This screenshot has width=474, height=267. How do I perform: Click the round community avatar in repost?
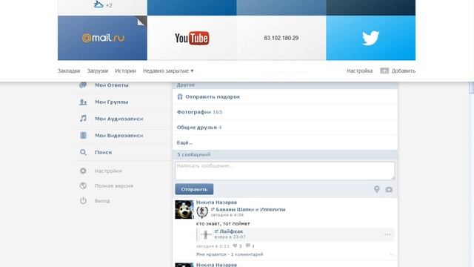pyautogui.click(x=202, y=212)
